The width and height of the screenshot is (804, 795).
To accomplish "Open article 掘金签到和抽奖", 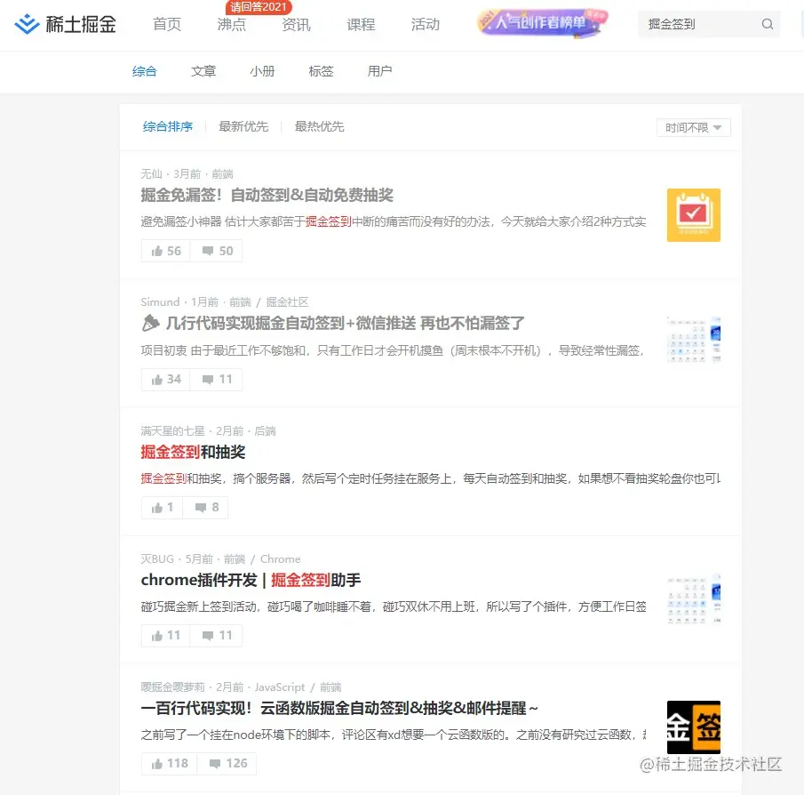I will tap(194, 452).
